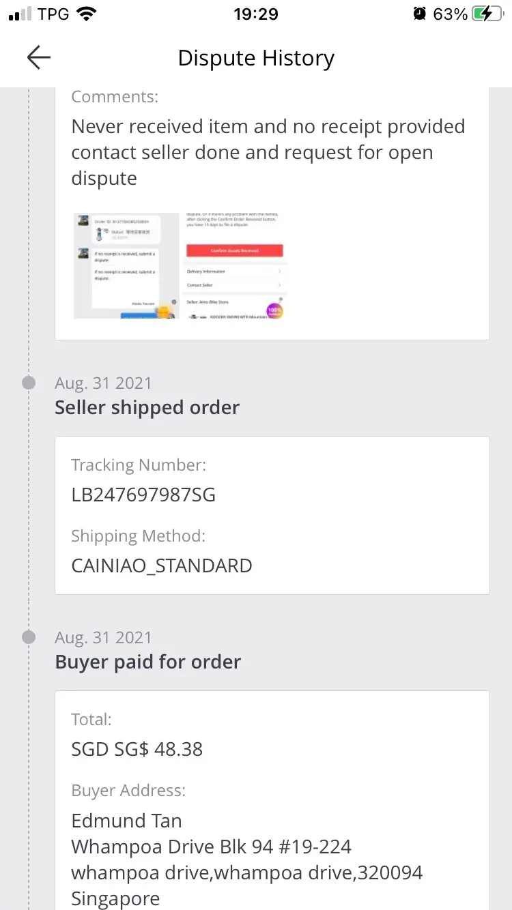Tap the dispute comment text
This screenshot has width=512, height=910.
point(268,152)
